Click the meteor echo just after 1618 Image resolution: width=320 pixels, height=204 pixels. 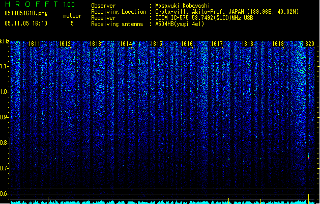(260, 159)
